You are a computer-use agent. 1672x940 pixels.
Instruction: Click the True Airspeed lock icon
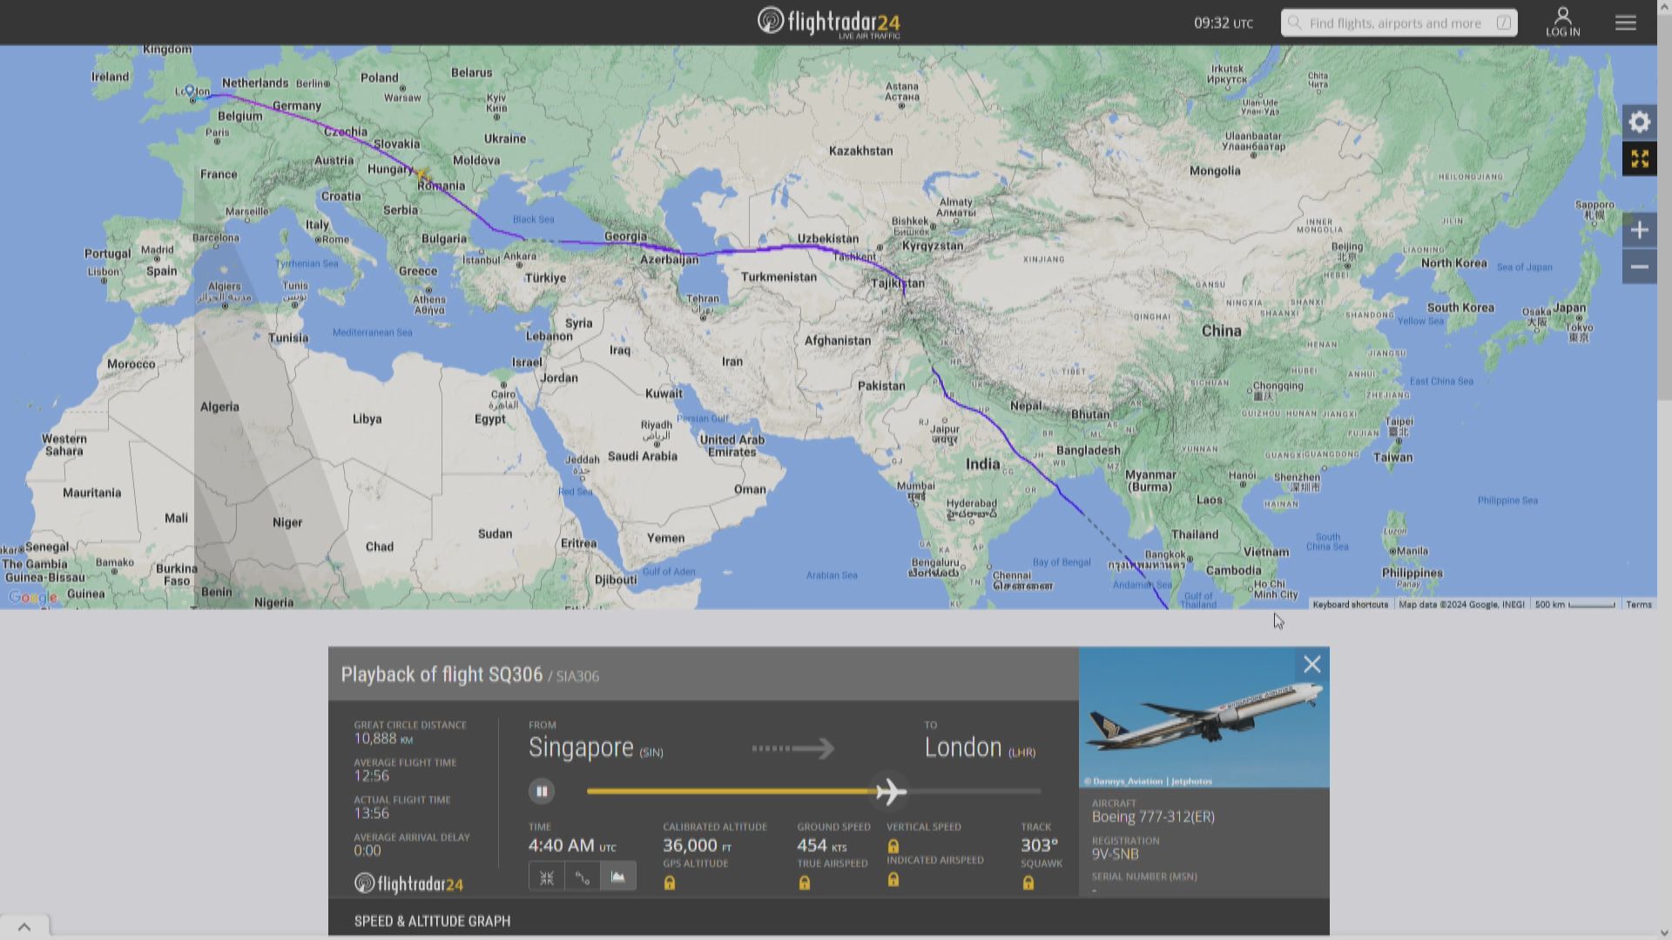coord(805,883)
